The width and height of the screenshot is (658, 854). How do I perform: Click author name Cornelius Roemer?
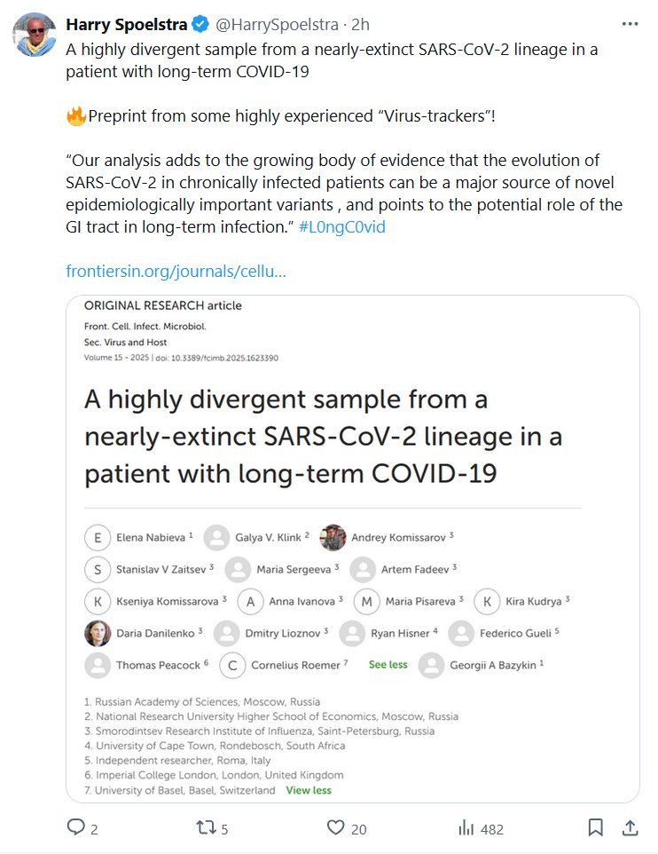pyautogui.click(x=295, y=665)
